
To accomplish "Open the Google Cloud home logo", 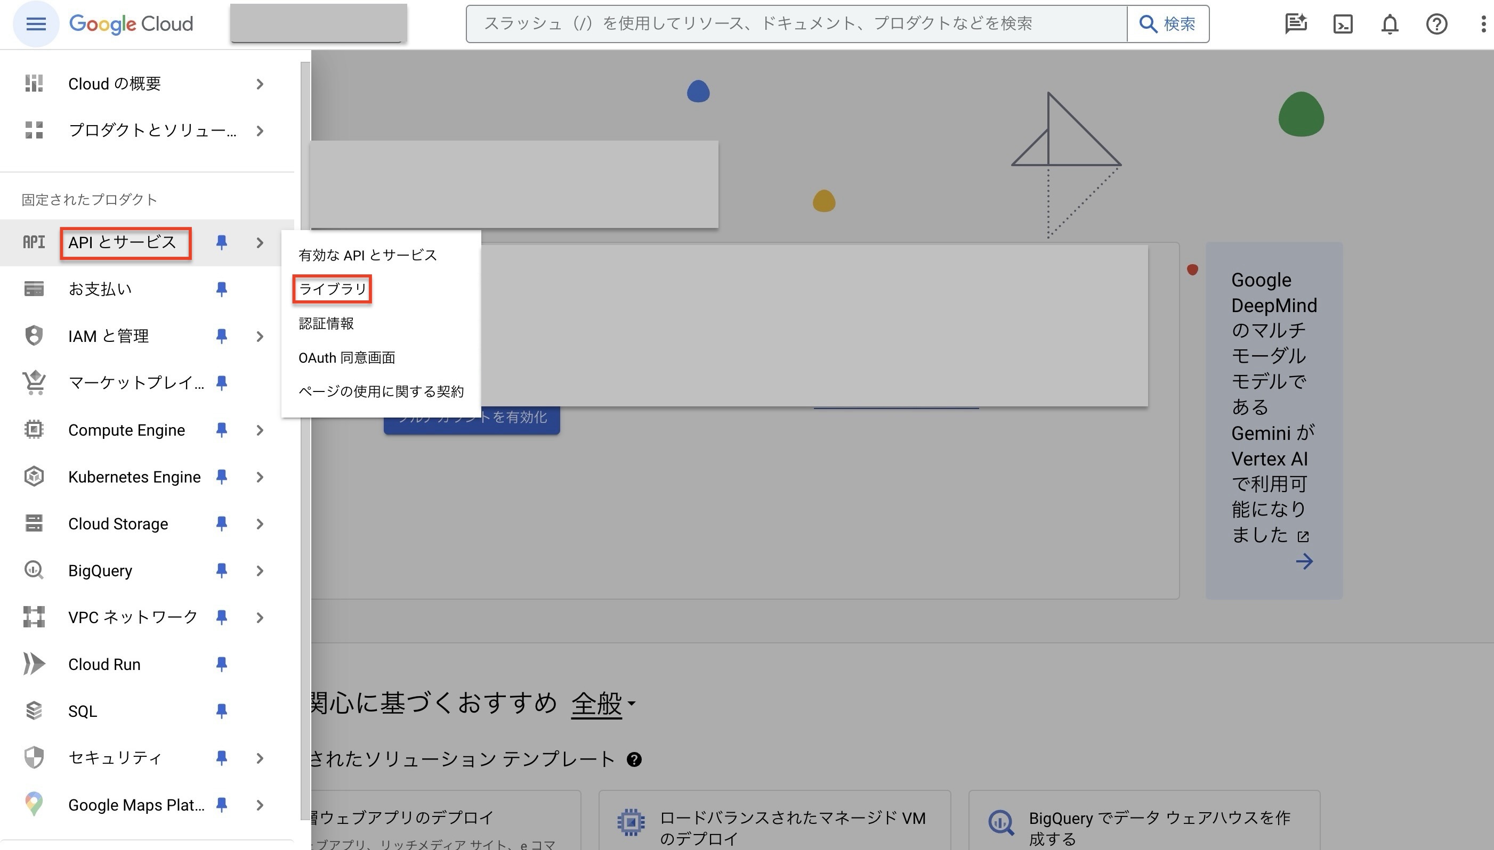I will tap(131, 24).
